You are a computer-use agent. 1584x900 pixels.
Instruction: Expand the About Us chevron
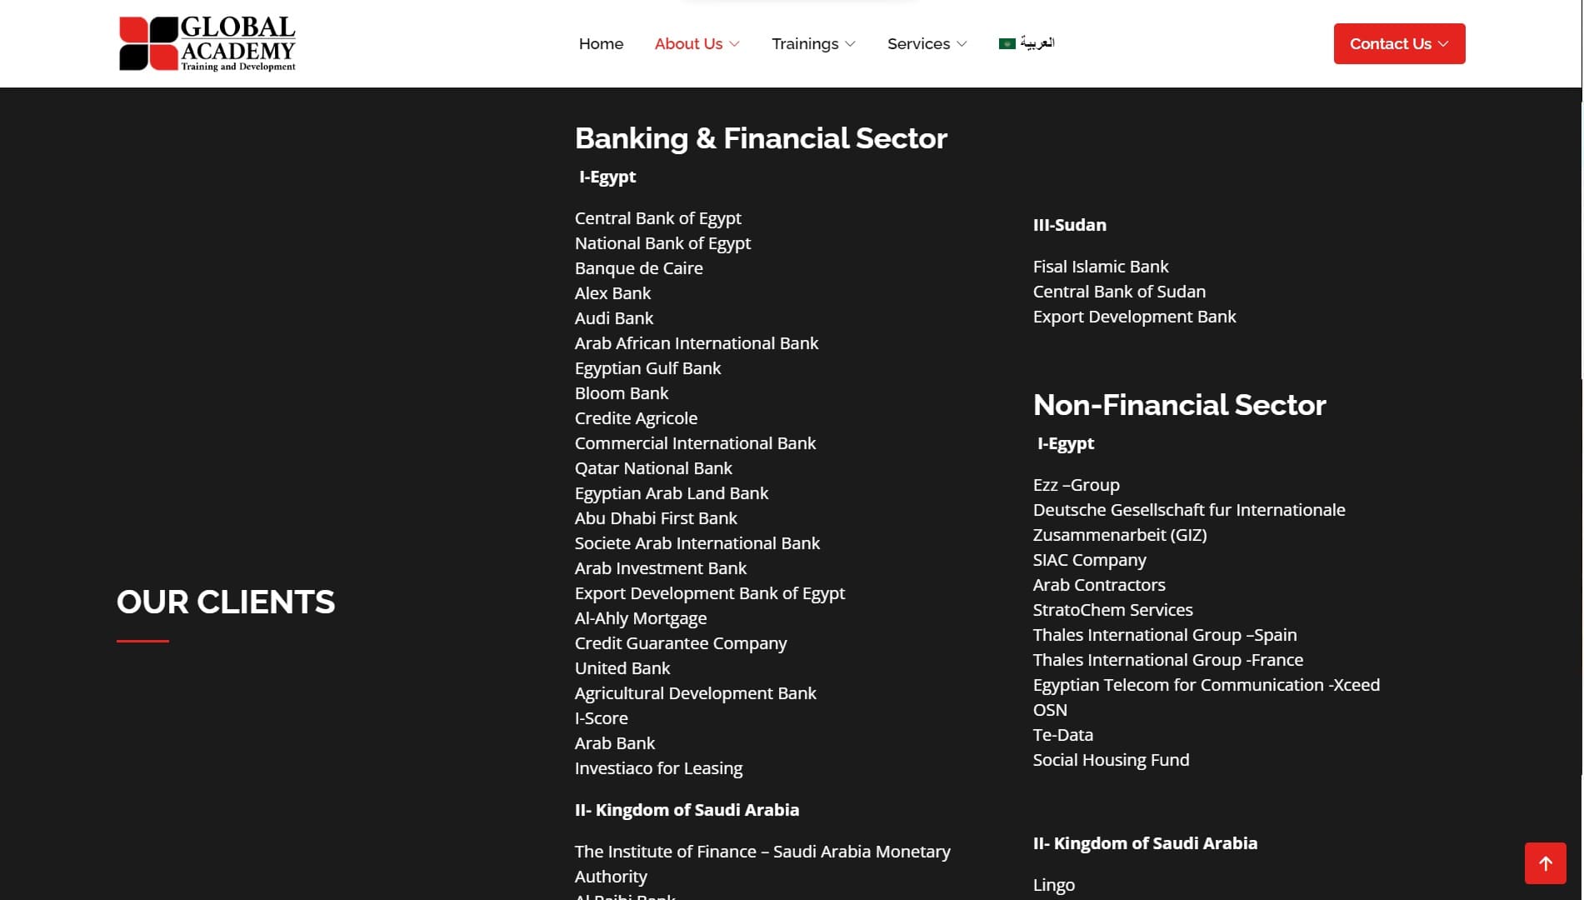coord(734,44)
